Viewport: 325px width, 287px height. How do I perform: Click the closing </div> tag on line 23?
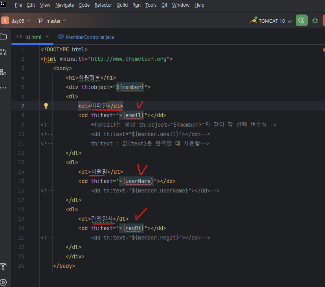[75, 256]
